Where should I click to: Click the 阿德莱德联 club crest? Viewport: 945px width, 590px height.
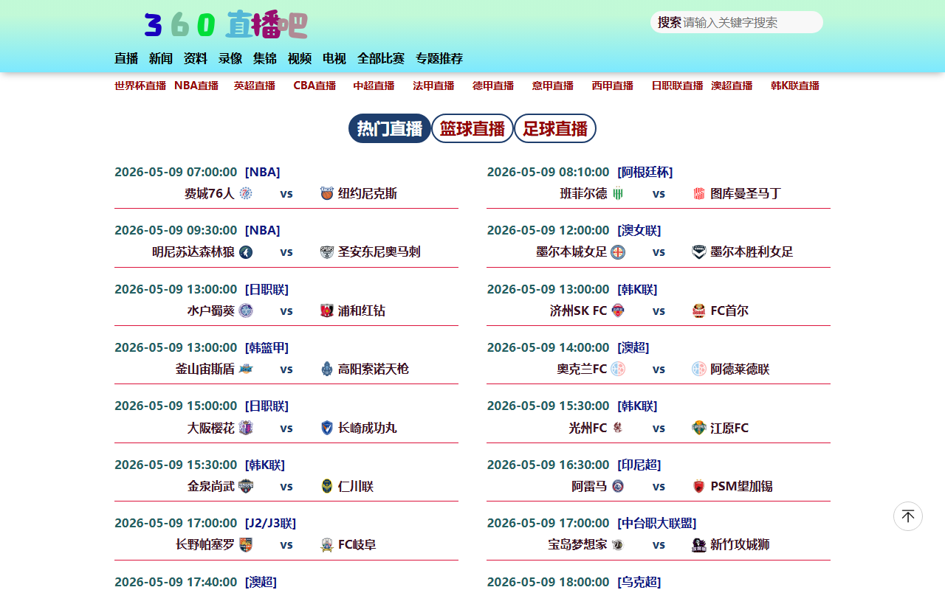(699, 369)
